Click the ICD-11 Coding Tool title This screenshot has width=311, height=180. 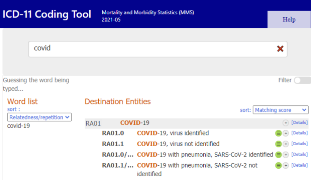click(x=47, y=14)
